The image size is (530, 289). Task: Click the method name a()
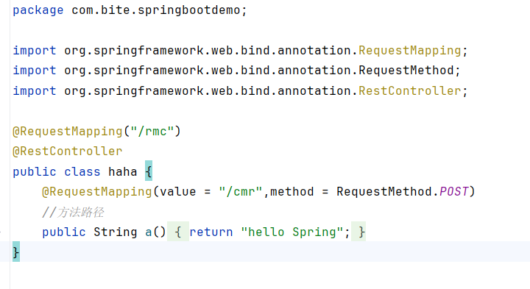click(x=155, y=232)
